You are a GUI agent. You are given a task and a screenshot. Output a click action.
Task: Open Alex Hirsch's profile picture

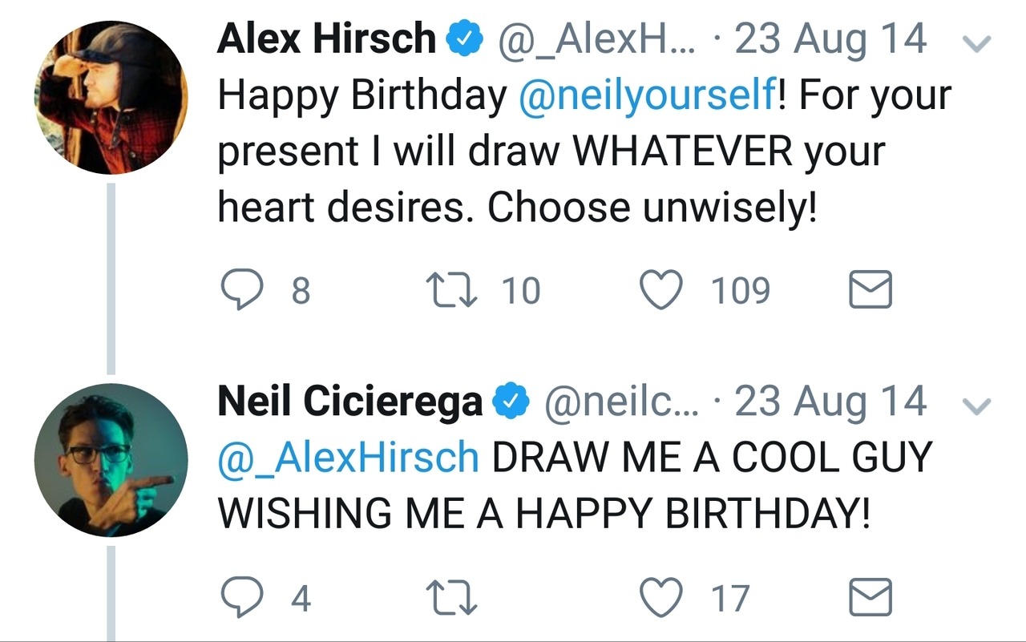point(111,98)
